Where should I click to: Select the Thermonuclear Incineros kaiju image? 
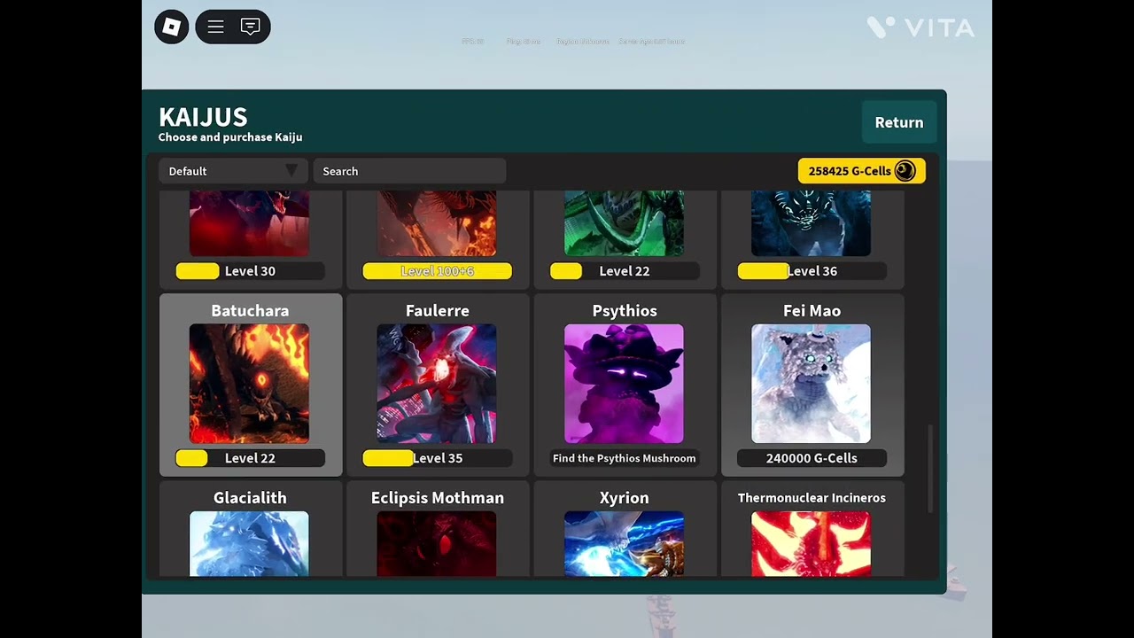pyautogui.click(x=812, y=543)
